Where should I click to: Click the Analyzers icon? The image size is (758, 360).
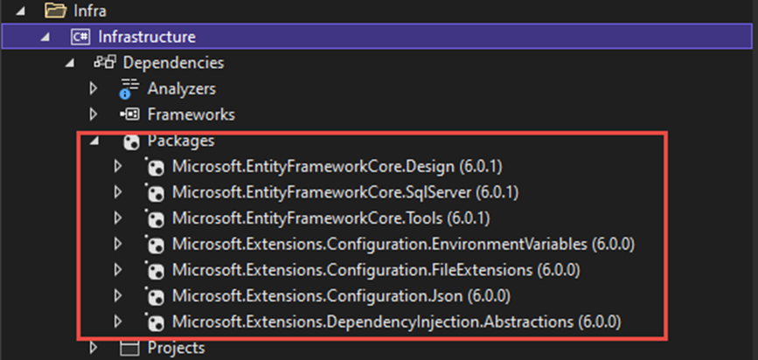tap(129, 89)
